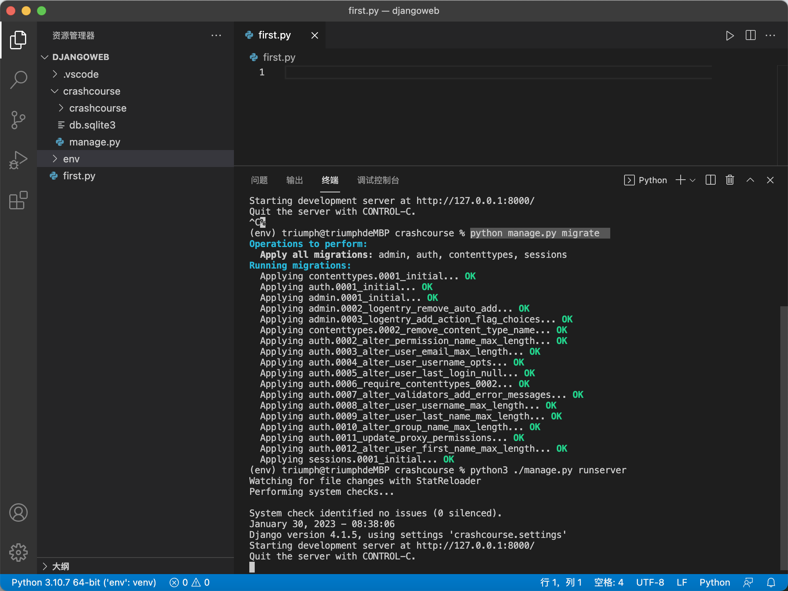The width and height of the screenshot is (788, 591).
Task: Change end of line sequence LF
Action: coord(682,583)
